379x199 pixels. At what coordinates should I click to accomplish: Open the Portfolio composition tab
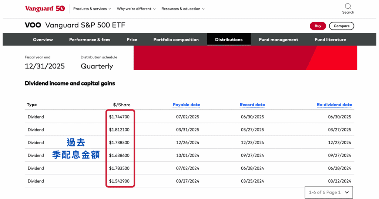[x=176, y=40]
